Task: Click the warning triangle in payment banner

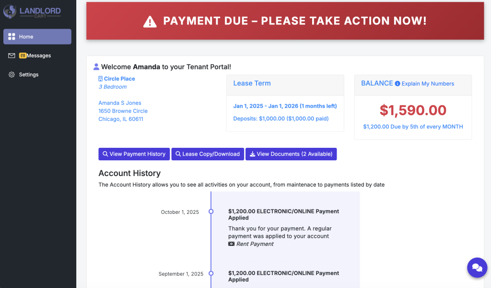Action: (150, 22)
